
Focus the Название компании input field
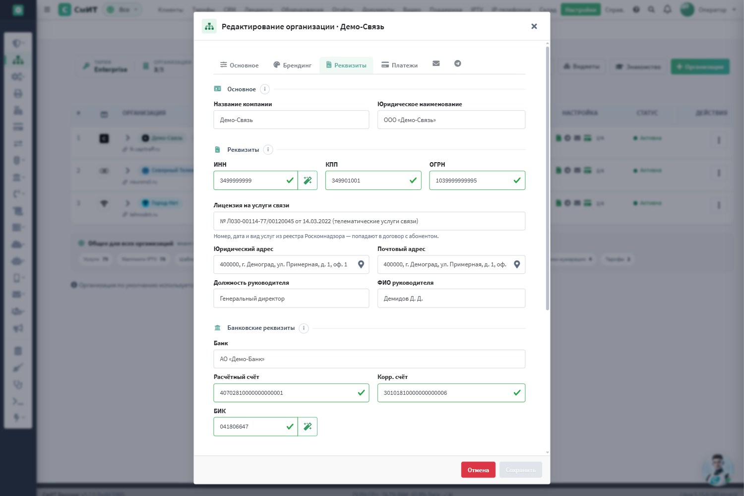click(x=291, y=120)
